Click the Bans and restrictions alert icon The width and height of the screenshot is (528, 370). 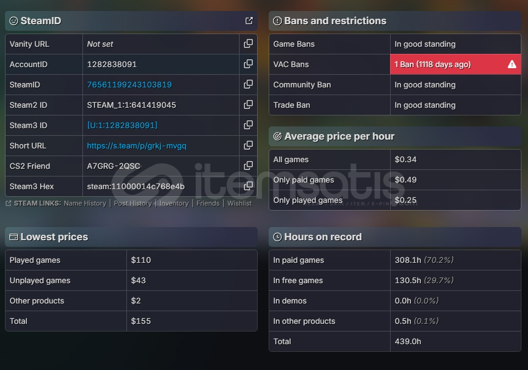click(x=277, y=21)
